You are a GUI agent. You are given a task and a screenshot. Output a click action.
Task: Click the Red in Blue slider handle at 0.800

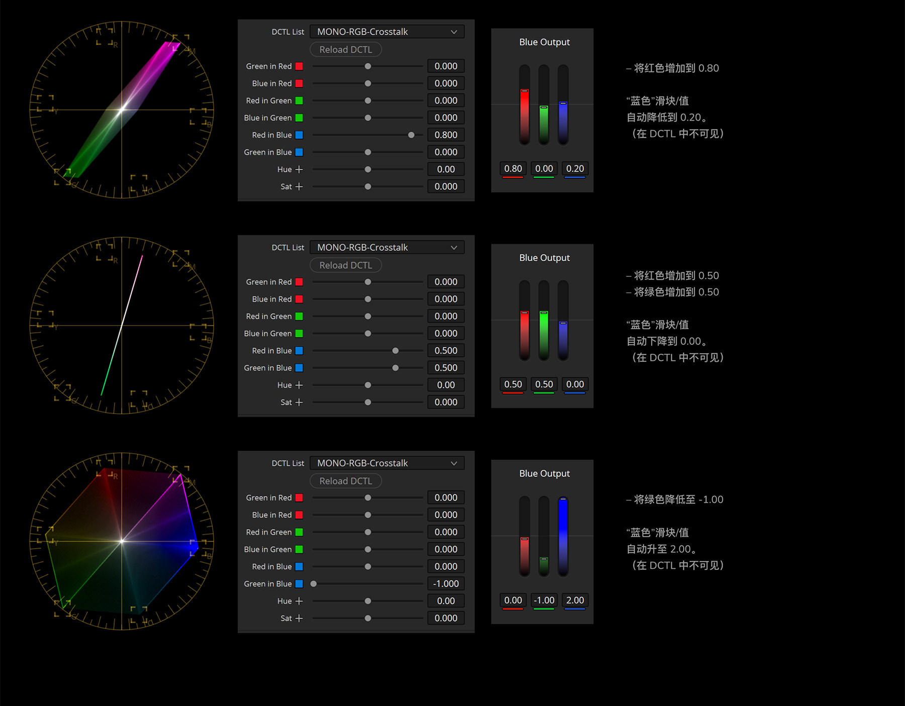click(411, 135)
